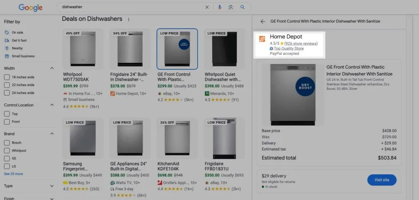Check the LG brand filter
The width and height of the screenshot is (419, 200).
coord(7,167)
